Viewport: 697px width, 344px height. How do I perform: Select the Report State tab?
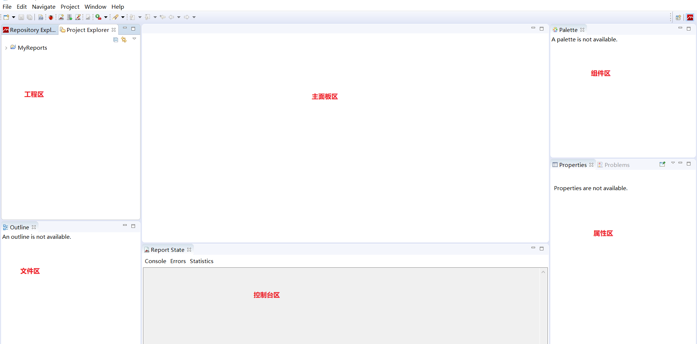point(167,250)
